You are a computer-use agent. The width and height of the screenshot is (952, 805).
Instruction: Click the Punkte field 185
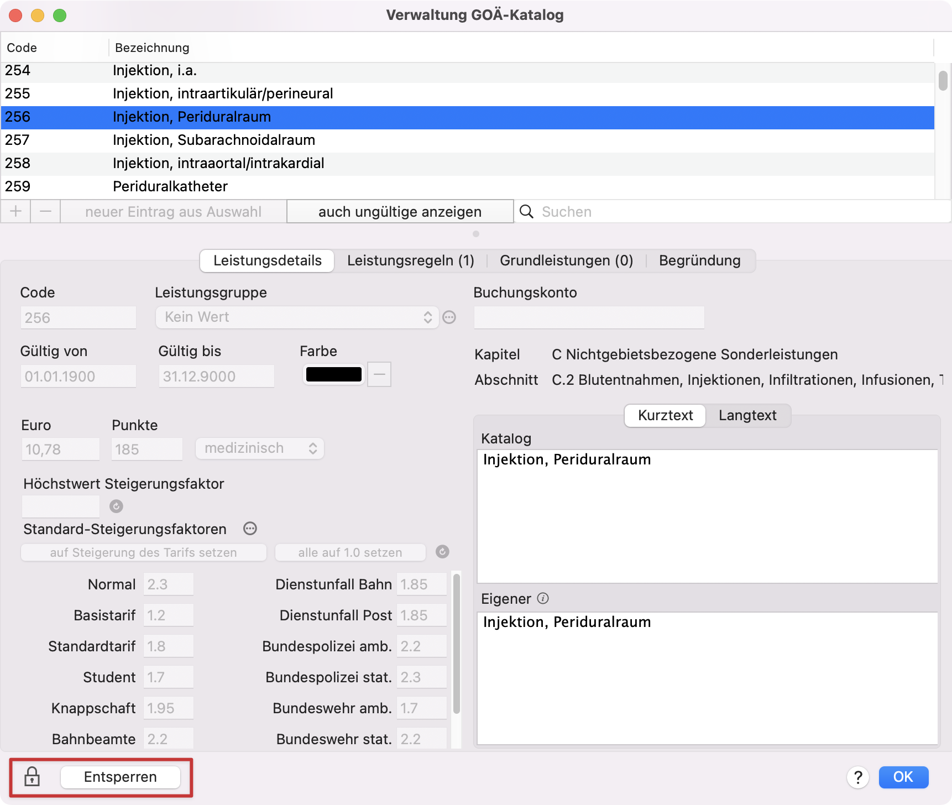tap(147, 449)
